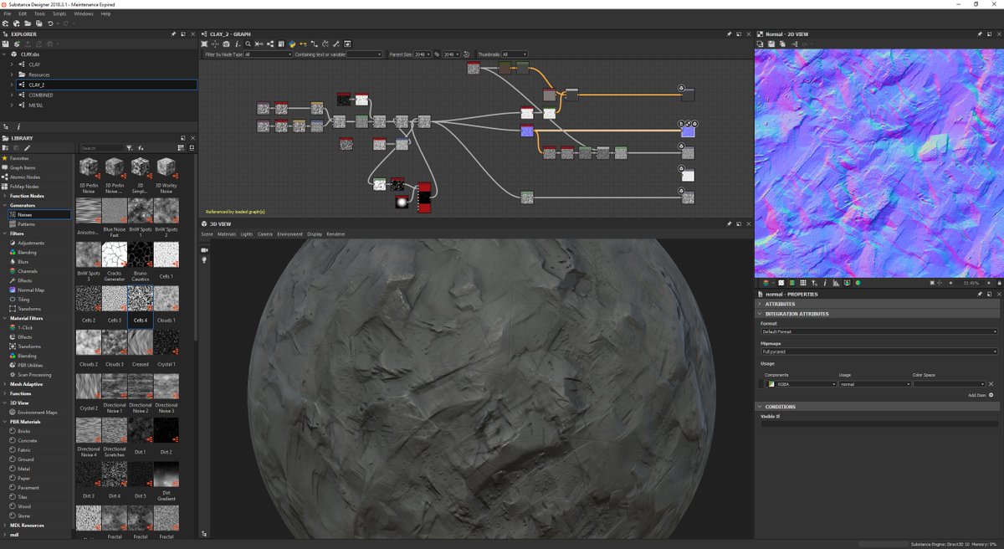Click the info icon below Explorer tree

17,126
